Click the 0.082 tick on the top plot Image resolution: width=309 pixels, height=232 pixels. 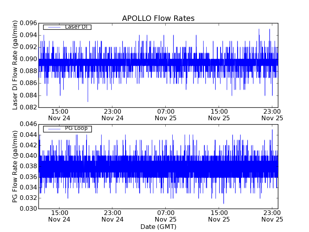[27, 107]
